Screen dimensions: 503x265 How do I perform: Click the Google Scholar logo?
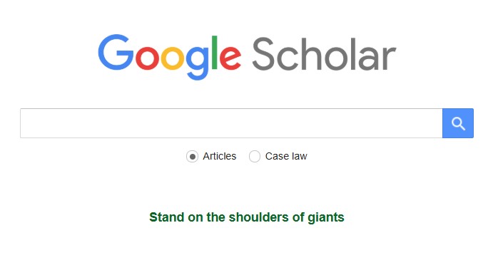pyautogui.click(x=247, y=57)
